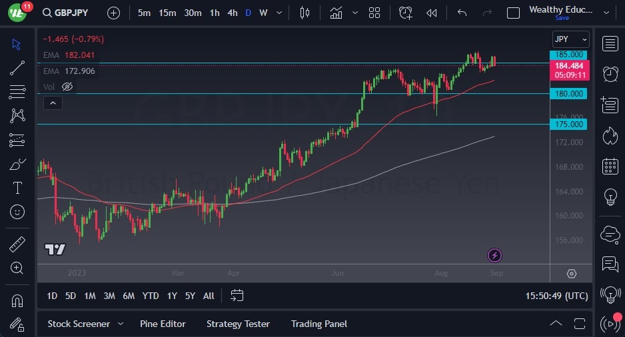The width and height of the screenshot is (625, 337).
Task: Open the ideas lightbulb icon
Action: pos(610,196)
